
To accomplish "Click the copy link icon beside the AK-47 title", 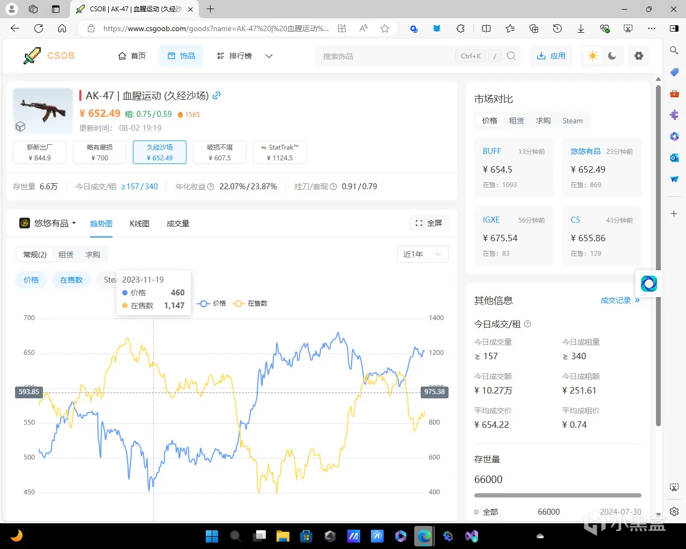I will (217, 95).
